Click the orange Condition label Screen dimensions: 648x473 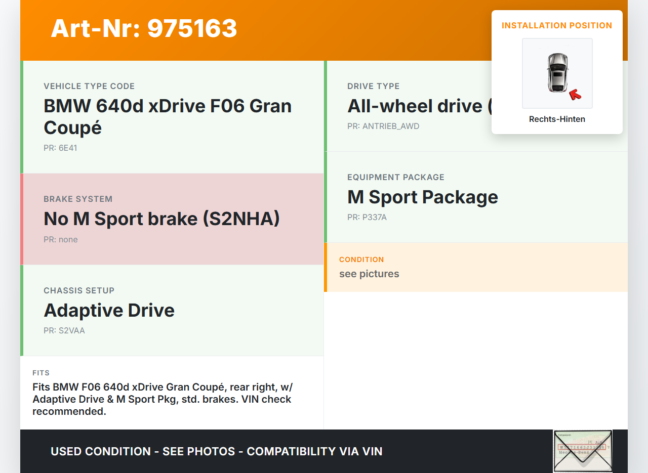pyautogui.click(x=361, y=260)
